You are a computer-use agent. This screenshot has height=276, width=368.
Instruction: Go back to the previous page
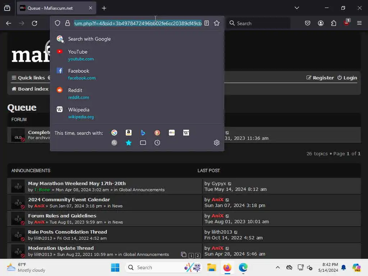click(9, 23)
